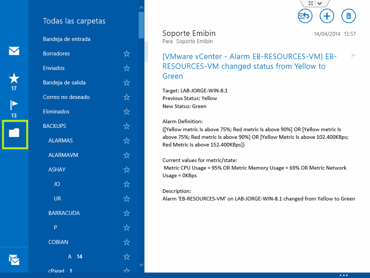Open the cPanel folder

(60, 271)
